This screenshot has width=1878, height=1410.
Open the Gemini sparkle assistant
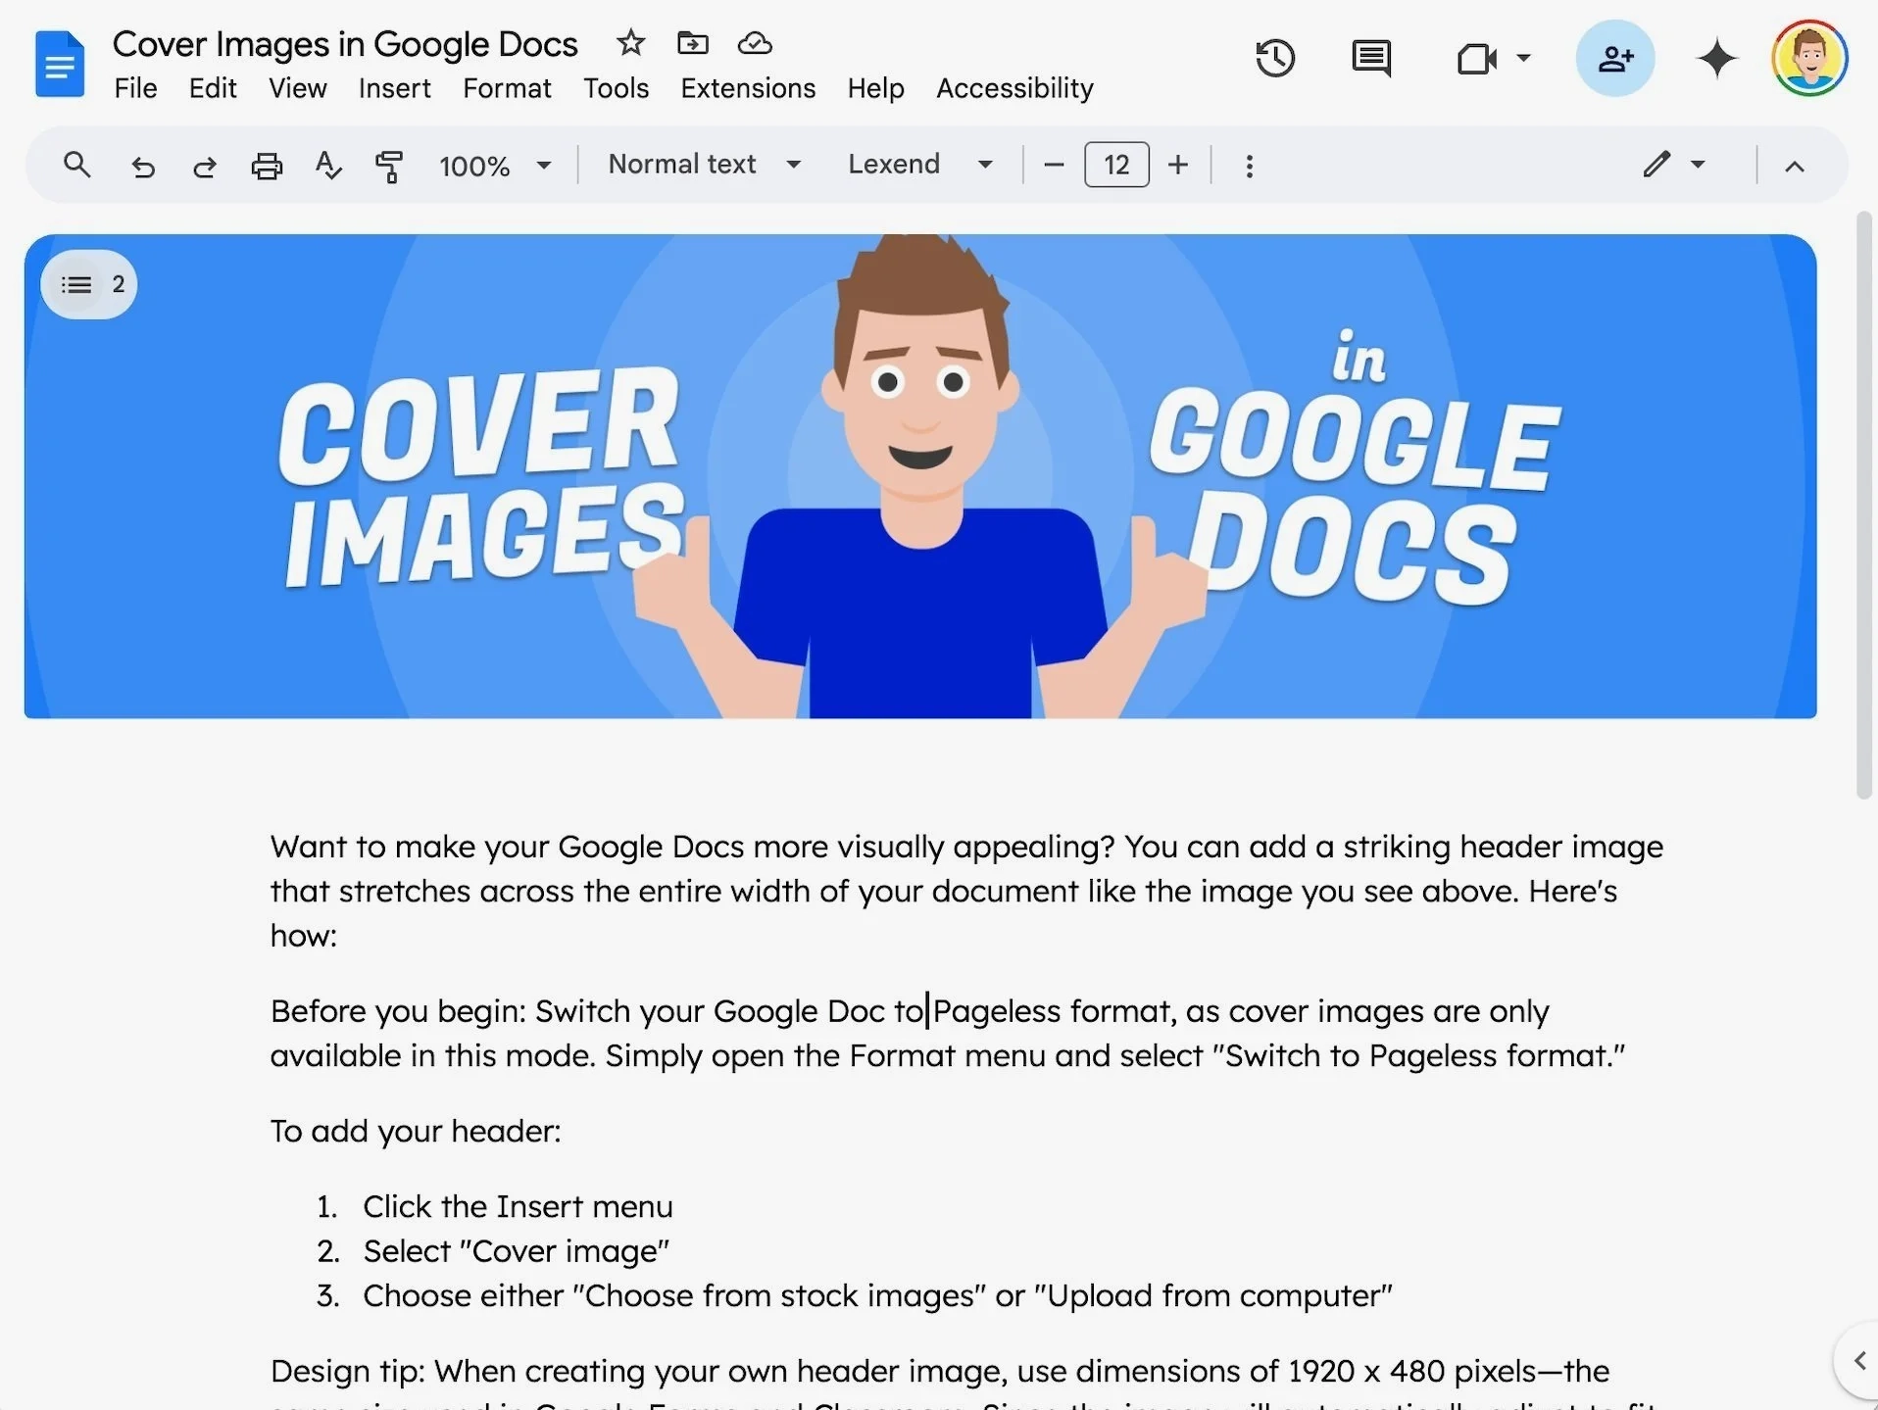pyautogui.click(x=1716, y=59)
